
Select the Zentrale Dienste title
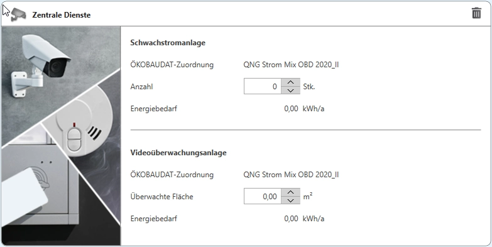pos(62,14)
